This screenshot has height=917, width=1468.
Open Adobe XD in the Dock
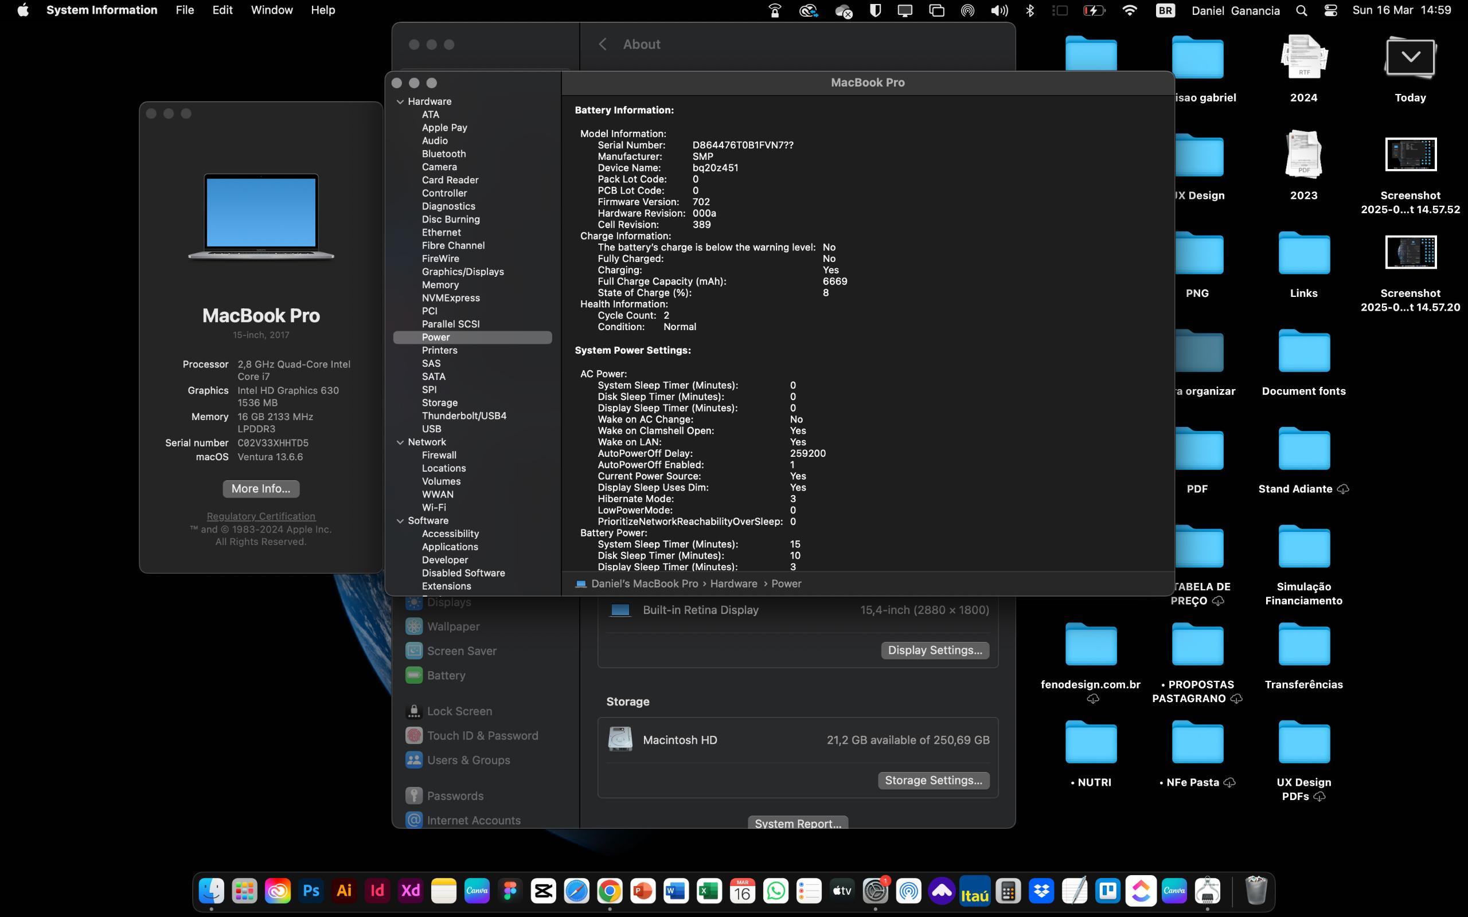[411, 890]
